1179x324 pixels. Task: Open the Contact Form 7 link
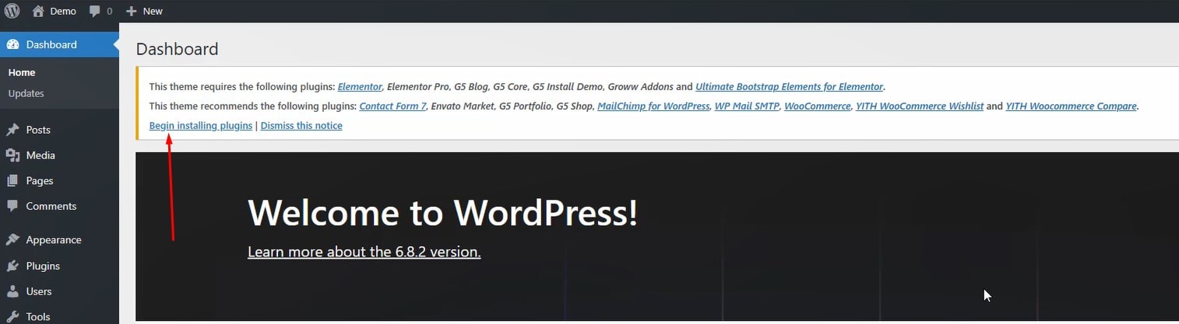pyautogui.click(x=392, y=106)
